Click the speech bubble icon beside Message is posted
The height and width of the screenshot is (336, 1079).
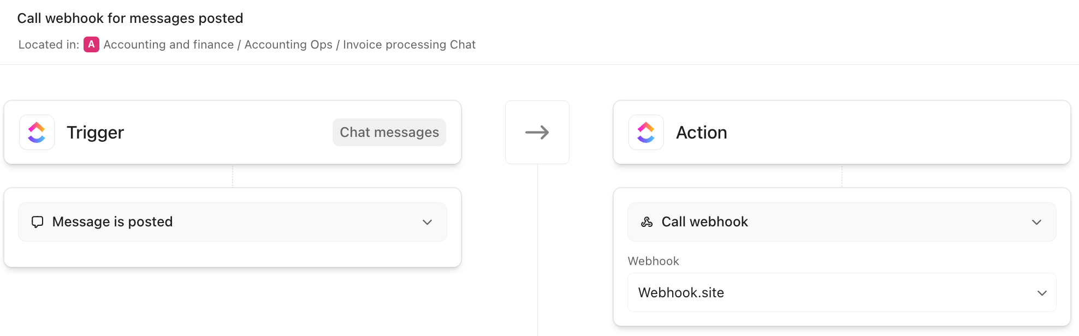[37, 222]
